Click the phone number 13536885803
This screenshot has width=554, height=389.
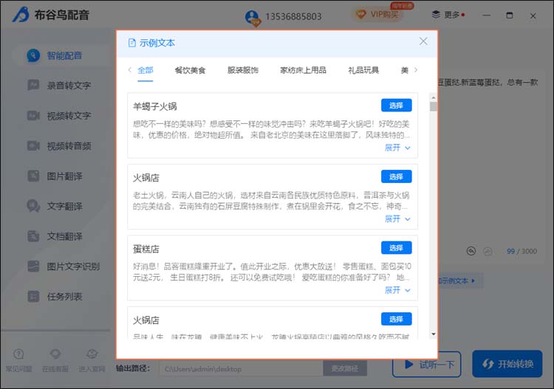click(x=293, y=16)
